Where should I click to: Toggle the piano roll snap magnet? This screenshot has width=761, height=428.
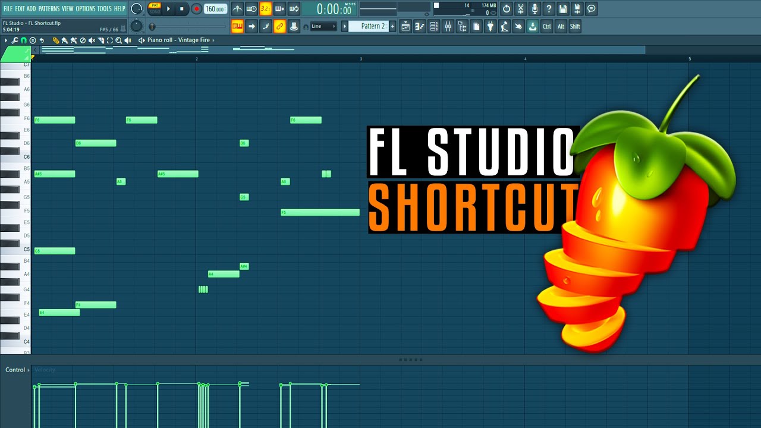24,40
